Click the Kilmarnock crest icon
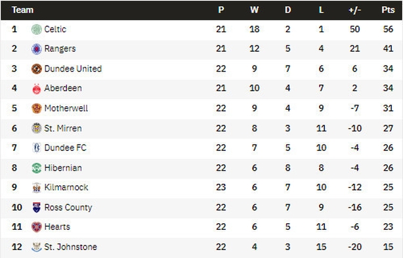Image resolution: width=403 pixels, height=258 pixels. [x=37, y=188]
